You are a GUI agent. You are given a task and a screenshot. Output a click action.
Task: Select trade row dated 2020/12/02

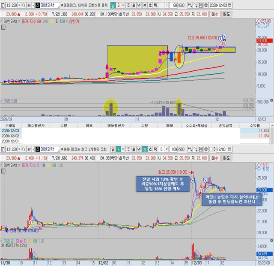point(135,136)
